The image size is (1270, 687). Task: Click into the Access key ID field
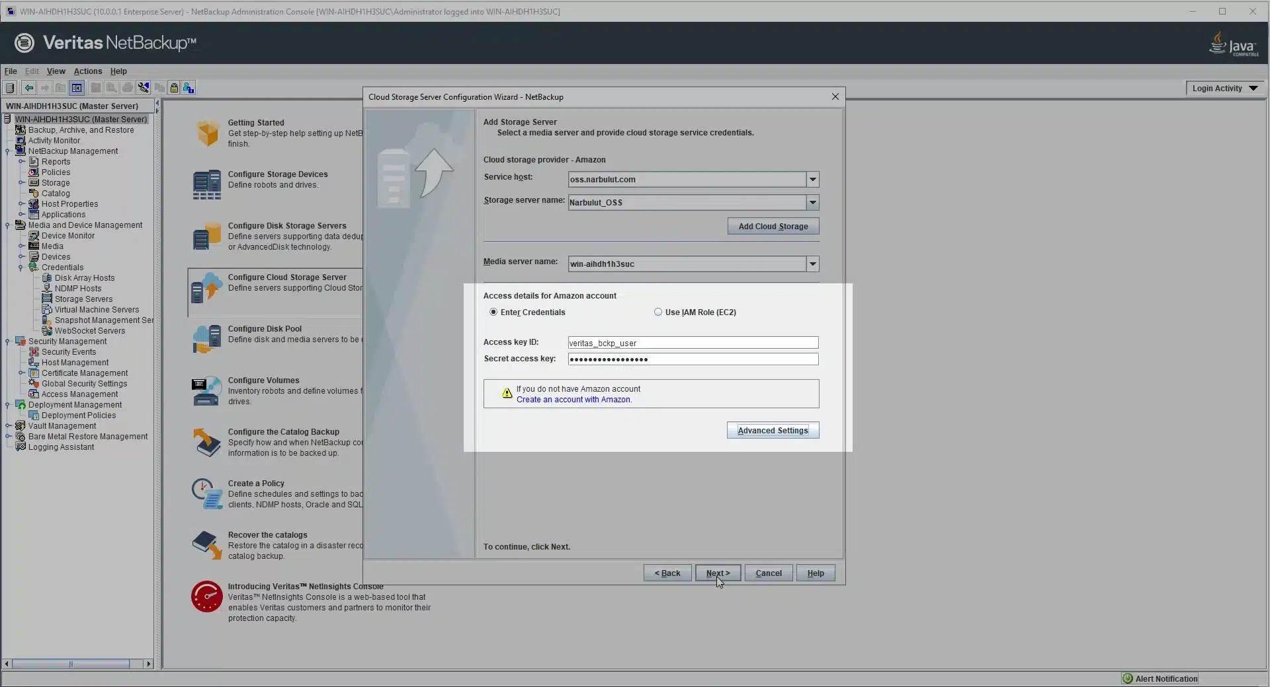point(693,343)
